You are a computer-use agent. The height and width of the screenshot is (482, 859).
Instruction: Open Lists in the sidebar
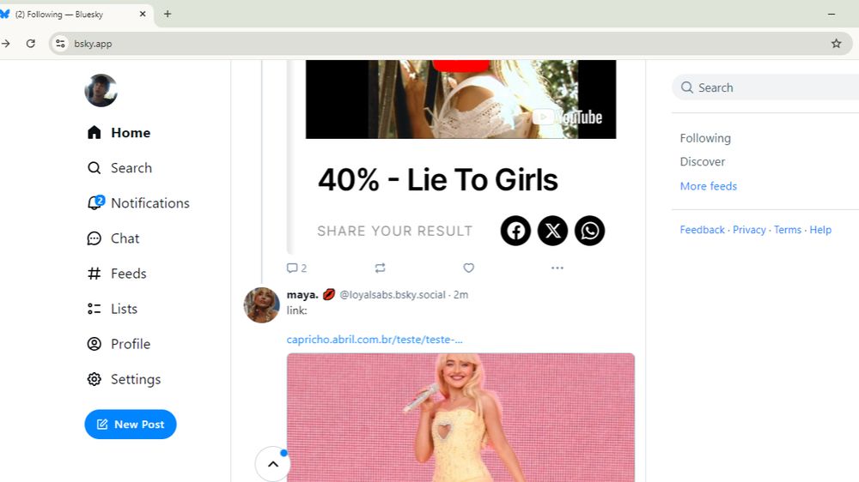[x=113, y=309]
